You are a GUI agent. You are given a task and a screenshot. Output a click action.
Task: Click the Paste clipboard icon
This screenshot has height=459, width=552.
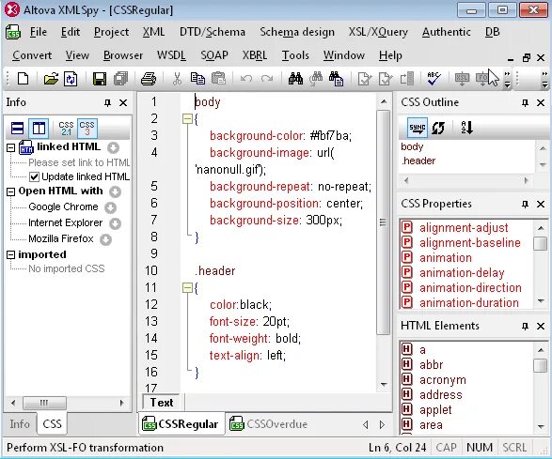pos(218,78)
